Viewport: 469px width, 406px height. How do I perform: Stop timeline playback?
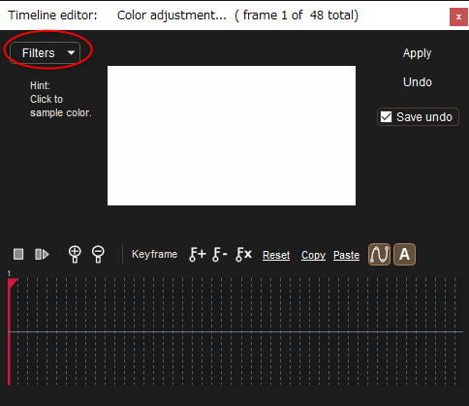click(18, 254)
